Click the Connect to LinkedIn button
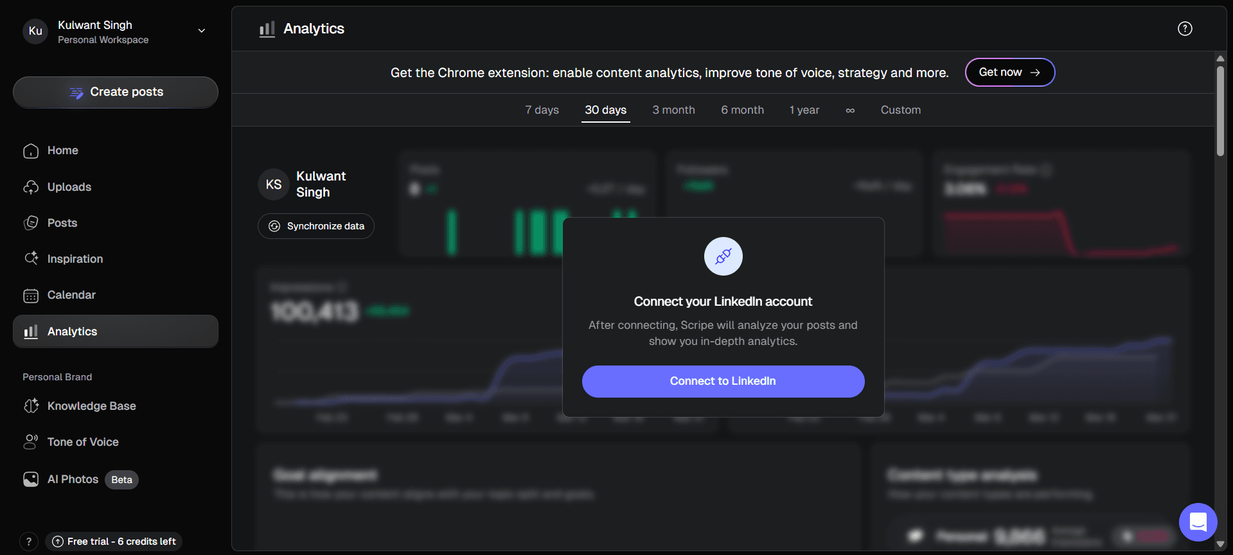The width and height of the screenshot is (1233, 555). pos(723,382)
